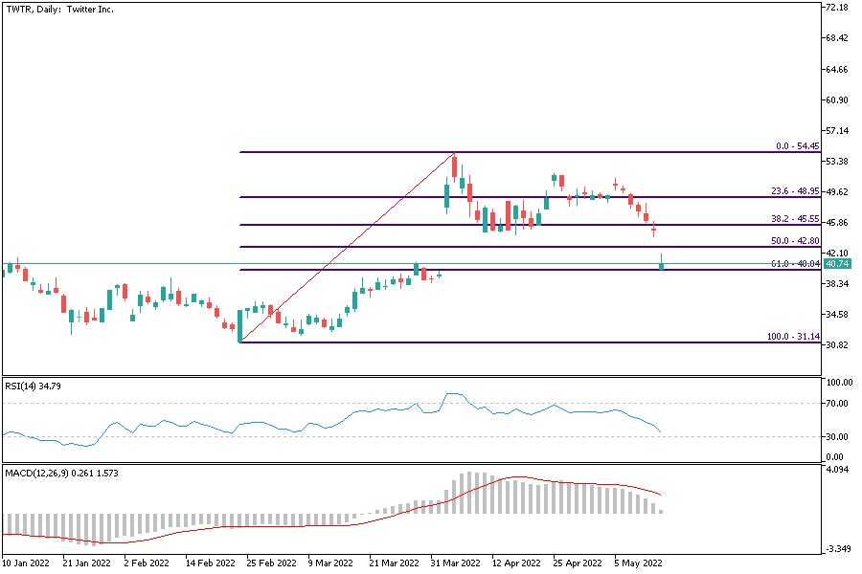Screen dimensions: 862x574
Task: Click the large red candle at the 54.45 high
Action: click(x=454, y=166)
